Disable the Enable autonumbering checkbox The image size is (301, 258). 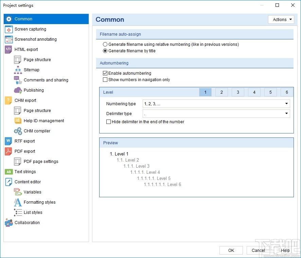pyautogui.click(x=105, y=73)
